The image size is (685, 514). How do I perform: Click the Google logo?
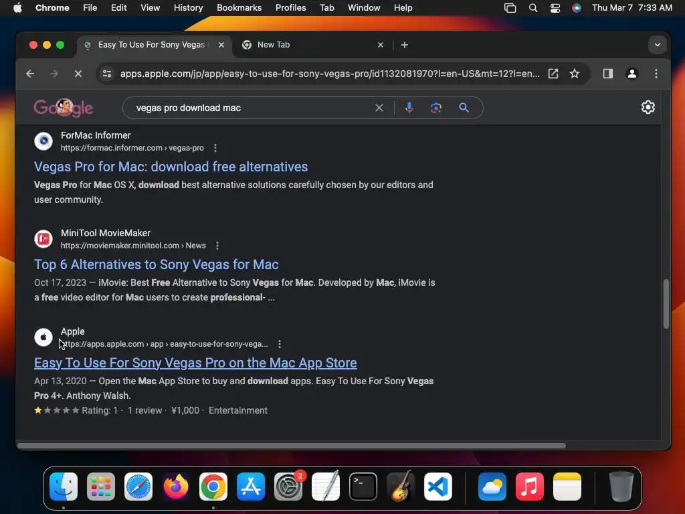64,108
